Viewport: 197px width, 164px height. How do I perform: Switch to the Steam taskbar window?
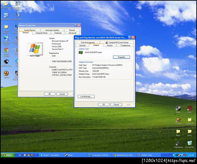[x=75, y=155]
